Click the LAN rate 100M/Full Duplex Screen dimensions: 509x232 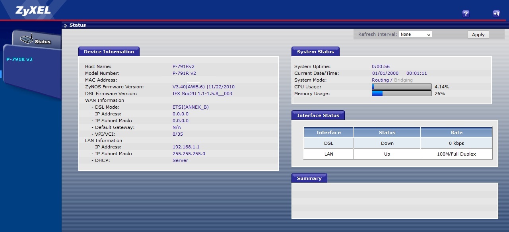point(457,154)
